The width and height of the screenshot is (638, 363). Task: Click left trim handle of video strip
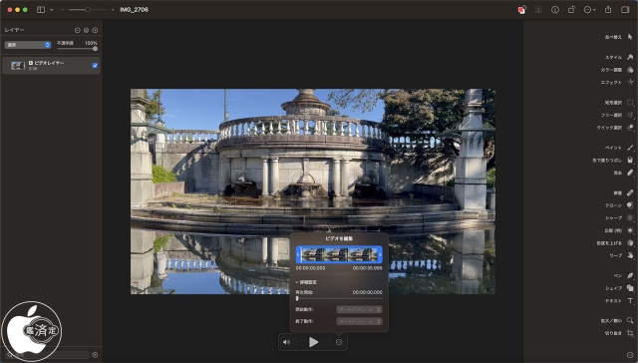coord(298,254)
